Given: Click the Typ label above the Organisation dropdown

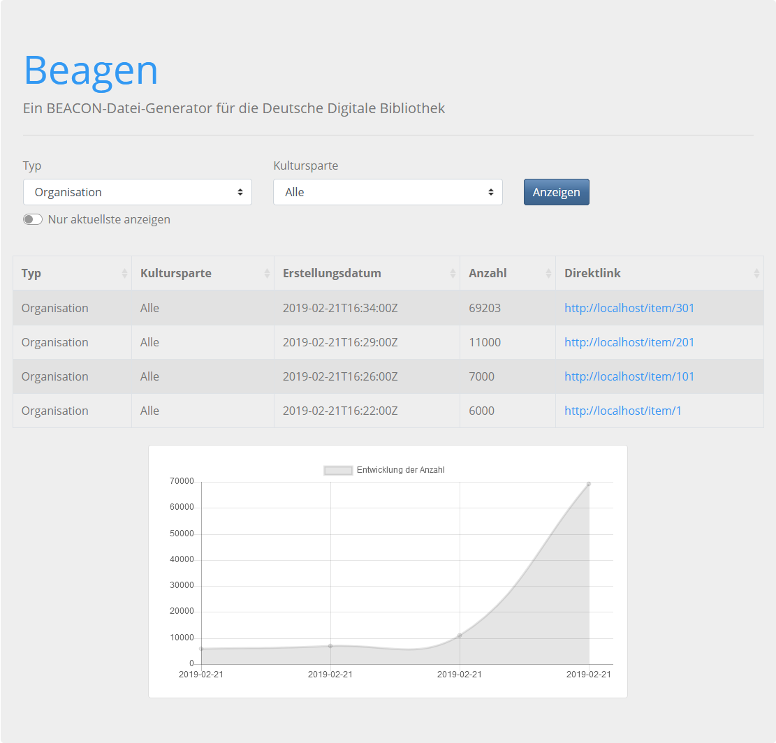Looking at the screenshot, I should point(32,165).
